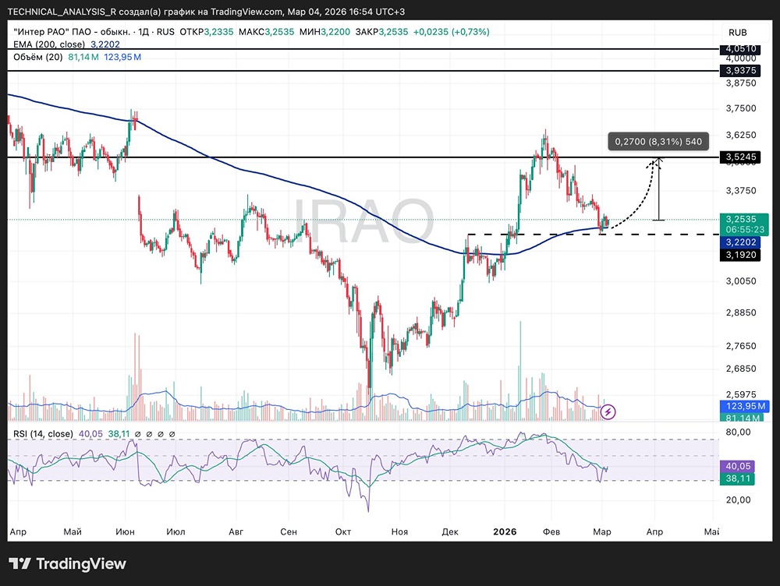Click the 4,0510 price level label

coord(740,49)
